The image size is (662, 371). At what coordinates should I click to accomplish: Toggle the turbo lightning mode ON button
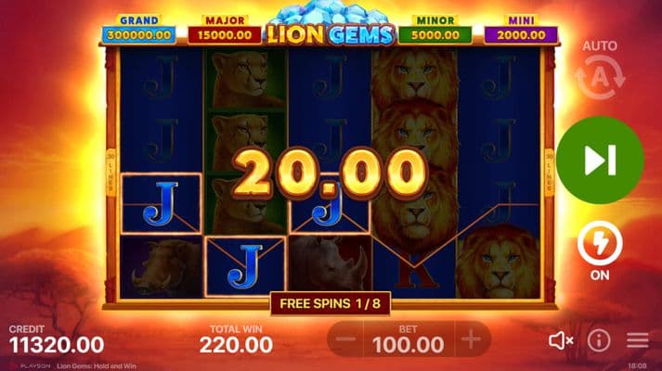[600, 250]
